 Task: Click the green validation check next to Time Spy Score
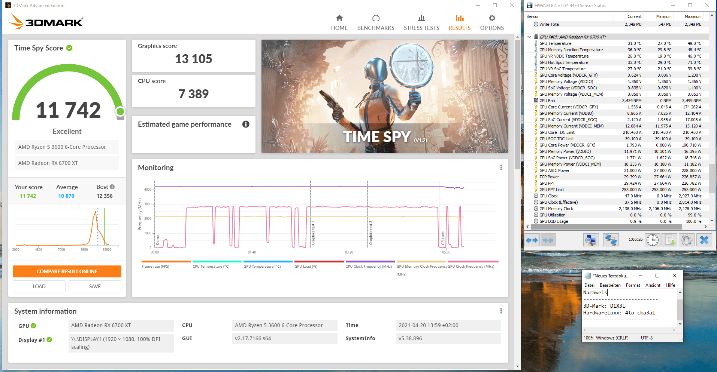[x=69, y=48]
